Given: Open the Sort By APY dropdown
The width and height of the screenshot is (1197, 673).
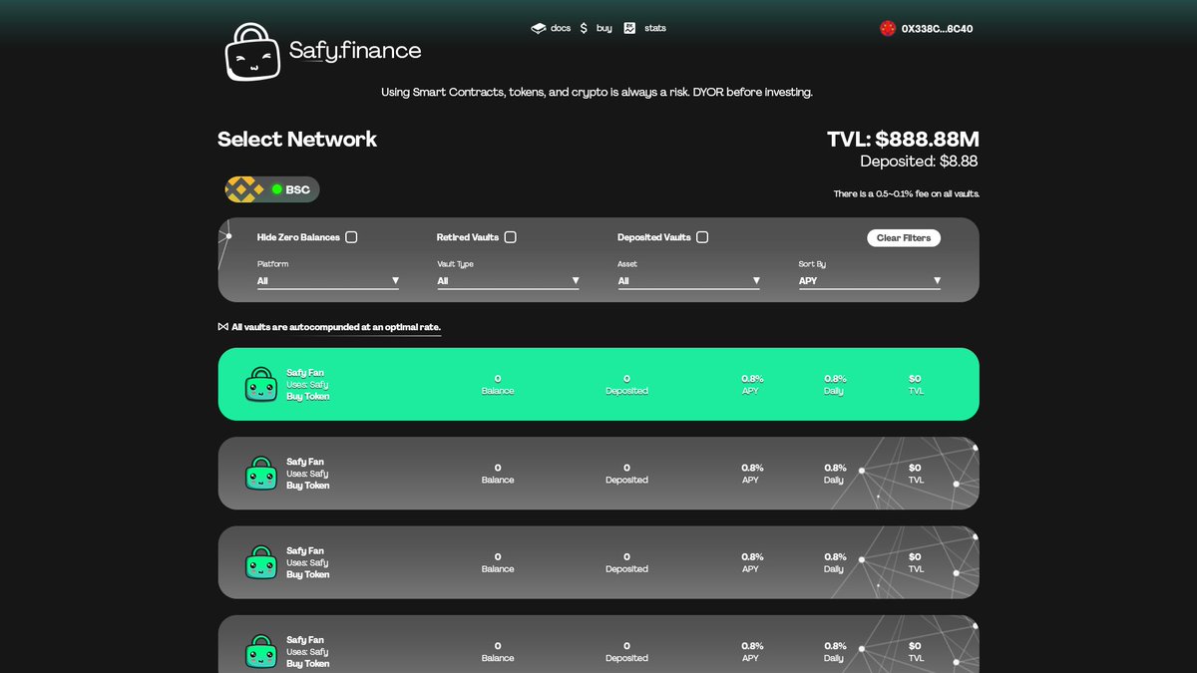Looking at the screenshot, I should (x=870, y=281).
